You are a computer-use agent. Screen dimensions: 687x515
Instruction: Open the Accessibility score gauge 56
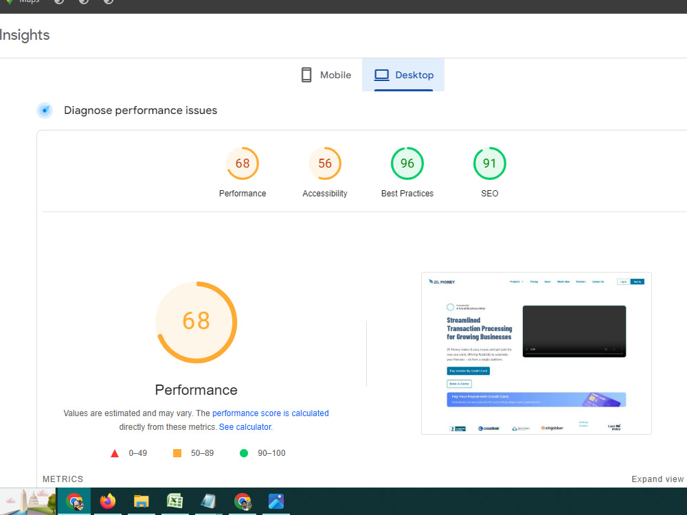pyautogui.click(x=325, y=163)
